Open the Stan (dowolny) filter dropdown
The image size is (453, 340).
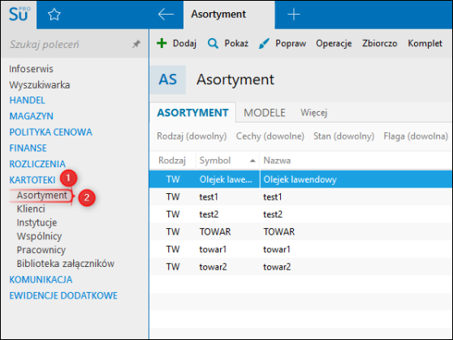[x=343, y=136]
